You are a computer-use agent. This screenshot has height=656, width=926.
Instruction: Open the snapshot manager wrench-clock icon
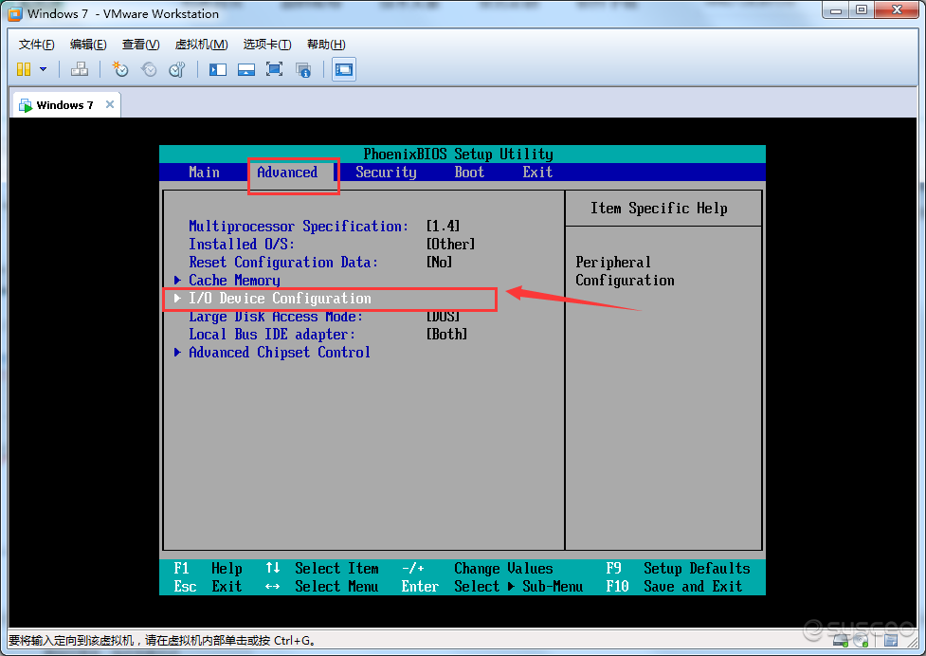[x=177, y=69]
